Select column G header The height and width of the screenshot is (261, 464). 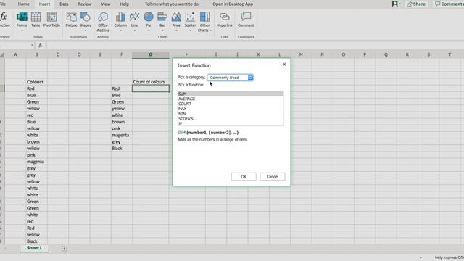[x=151, y=55]
